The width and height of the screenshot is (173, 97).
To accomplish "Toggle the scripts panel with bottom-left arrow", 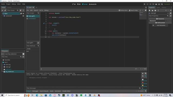I will 41,69.
